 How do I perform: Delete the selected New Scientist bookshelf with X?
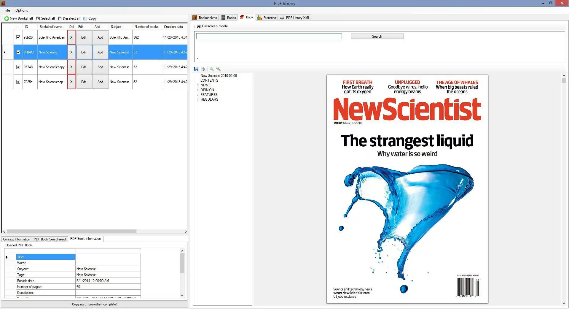click(71, 52)
